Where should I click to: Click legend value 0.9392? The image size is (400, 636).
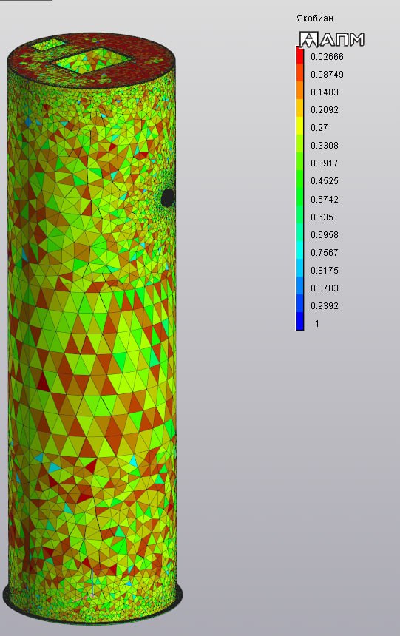(x=325, y=306)
